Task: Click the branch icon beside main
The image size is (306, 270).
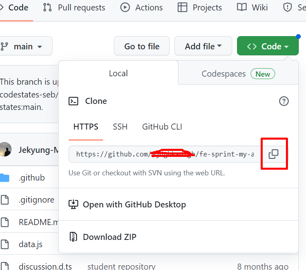Action: [4, 47]
